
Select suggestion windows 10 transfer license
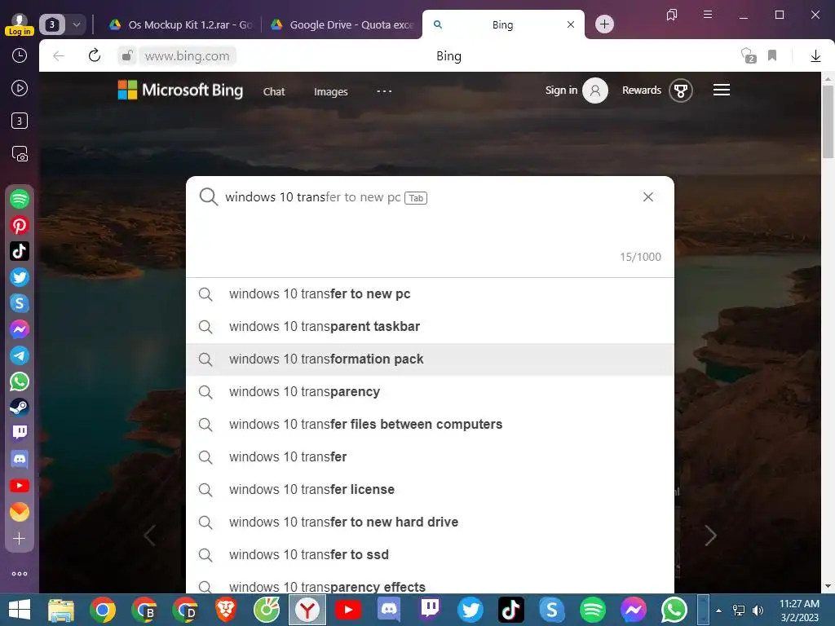coord(430,489)
